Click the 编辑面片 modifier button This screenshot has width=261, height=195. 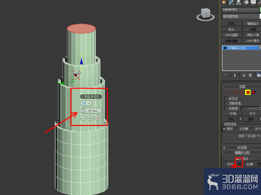[252, 24]
